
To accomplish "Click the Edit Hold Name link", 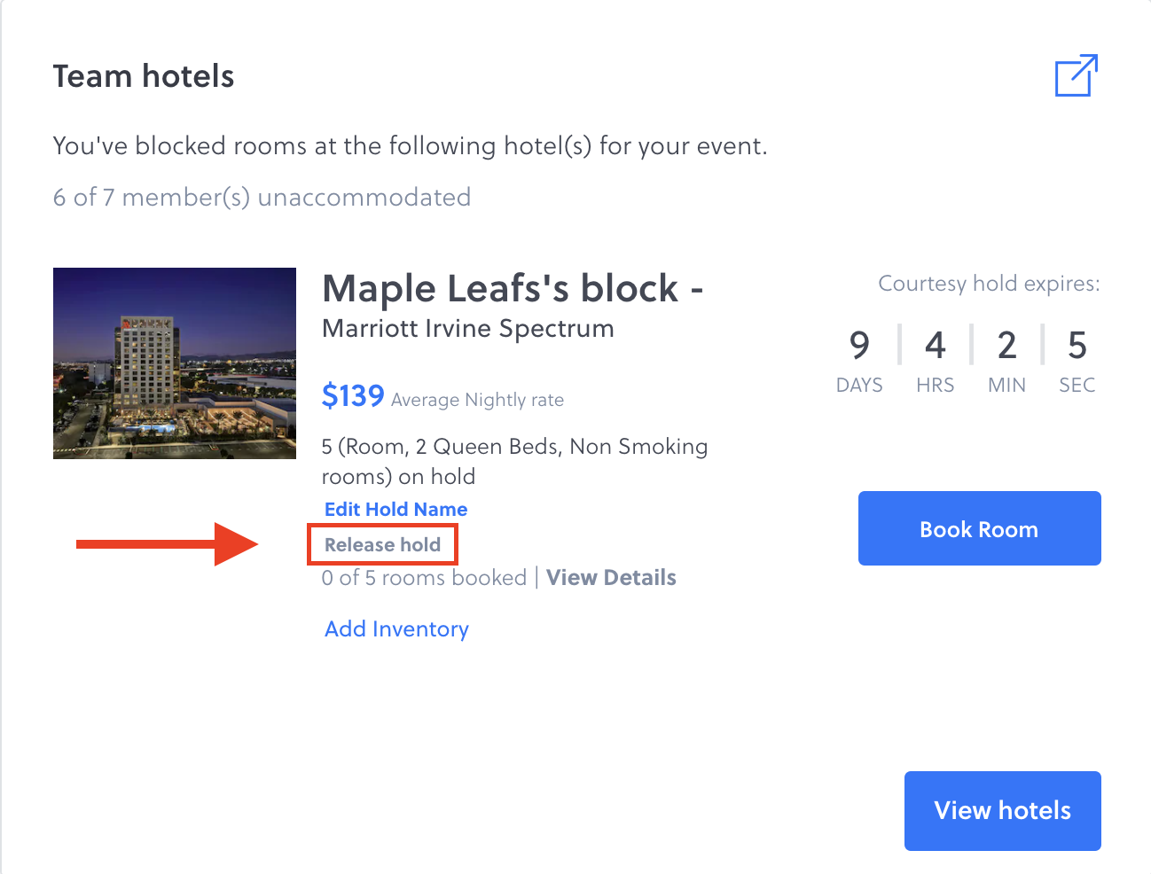I will pos(395,510).
